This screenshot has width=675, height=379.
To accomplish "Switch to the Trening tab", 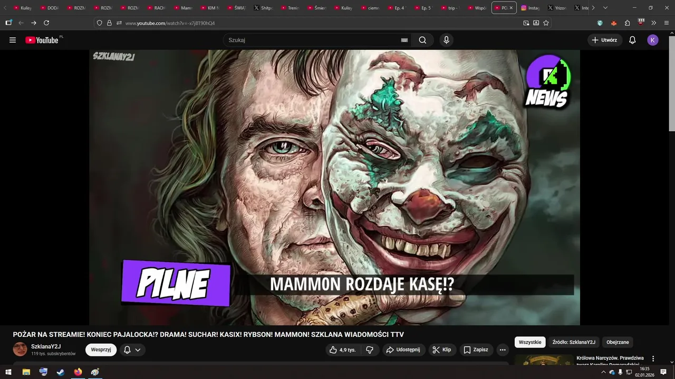I will coord(290,8).
